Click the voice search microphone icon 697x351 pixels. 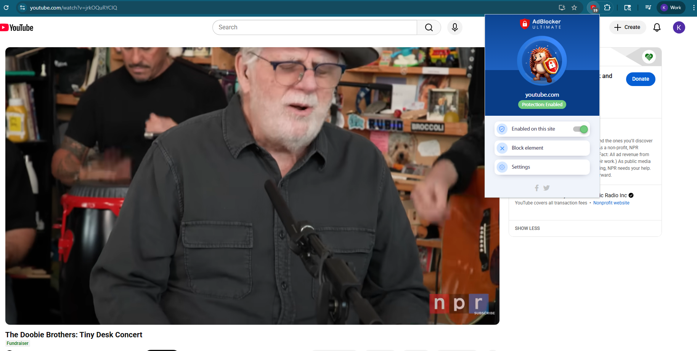tap(454, 27)
